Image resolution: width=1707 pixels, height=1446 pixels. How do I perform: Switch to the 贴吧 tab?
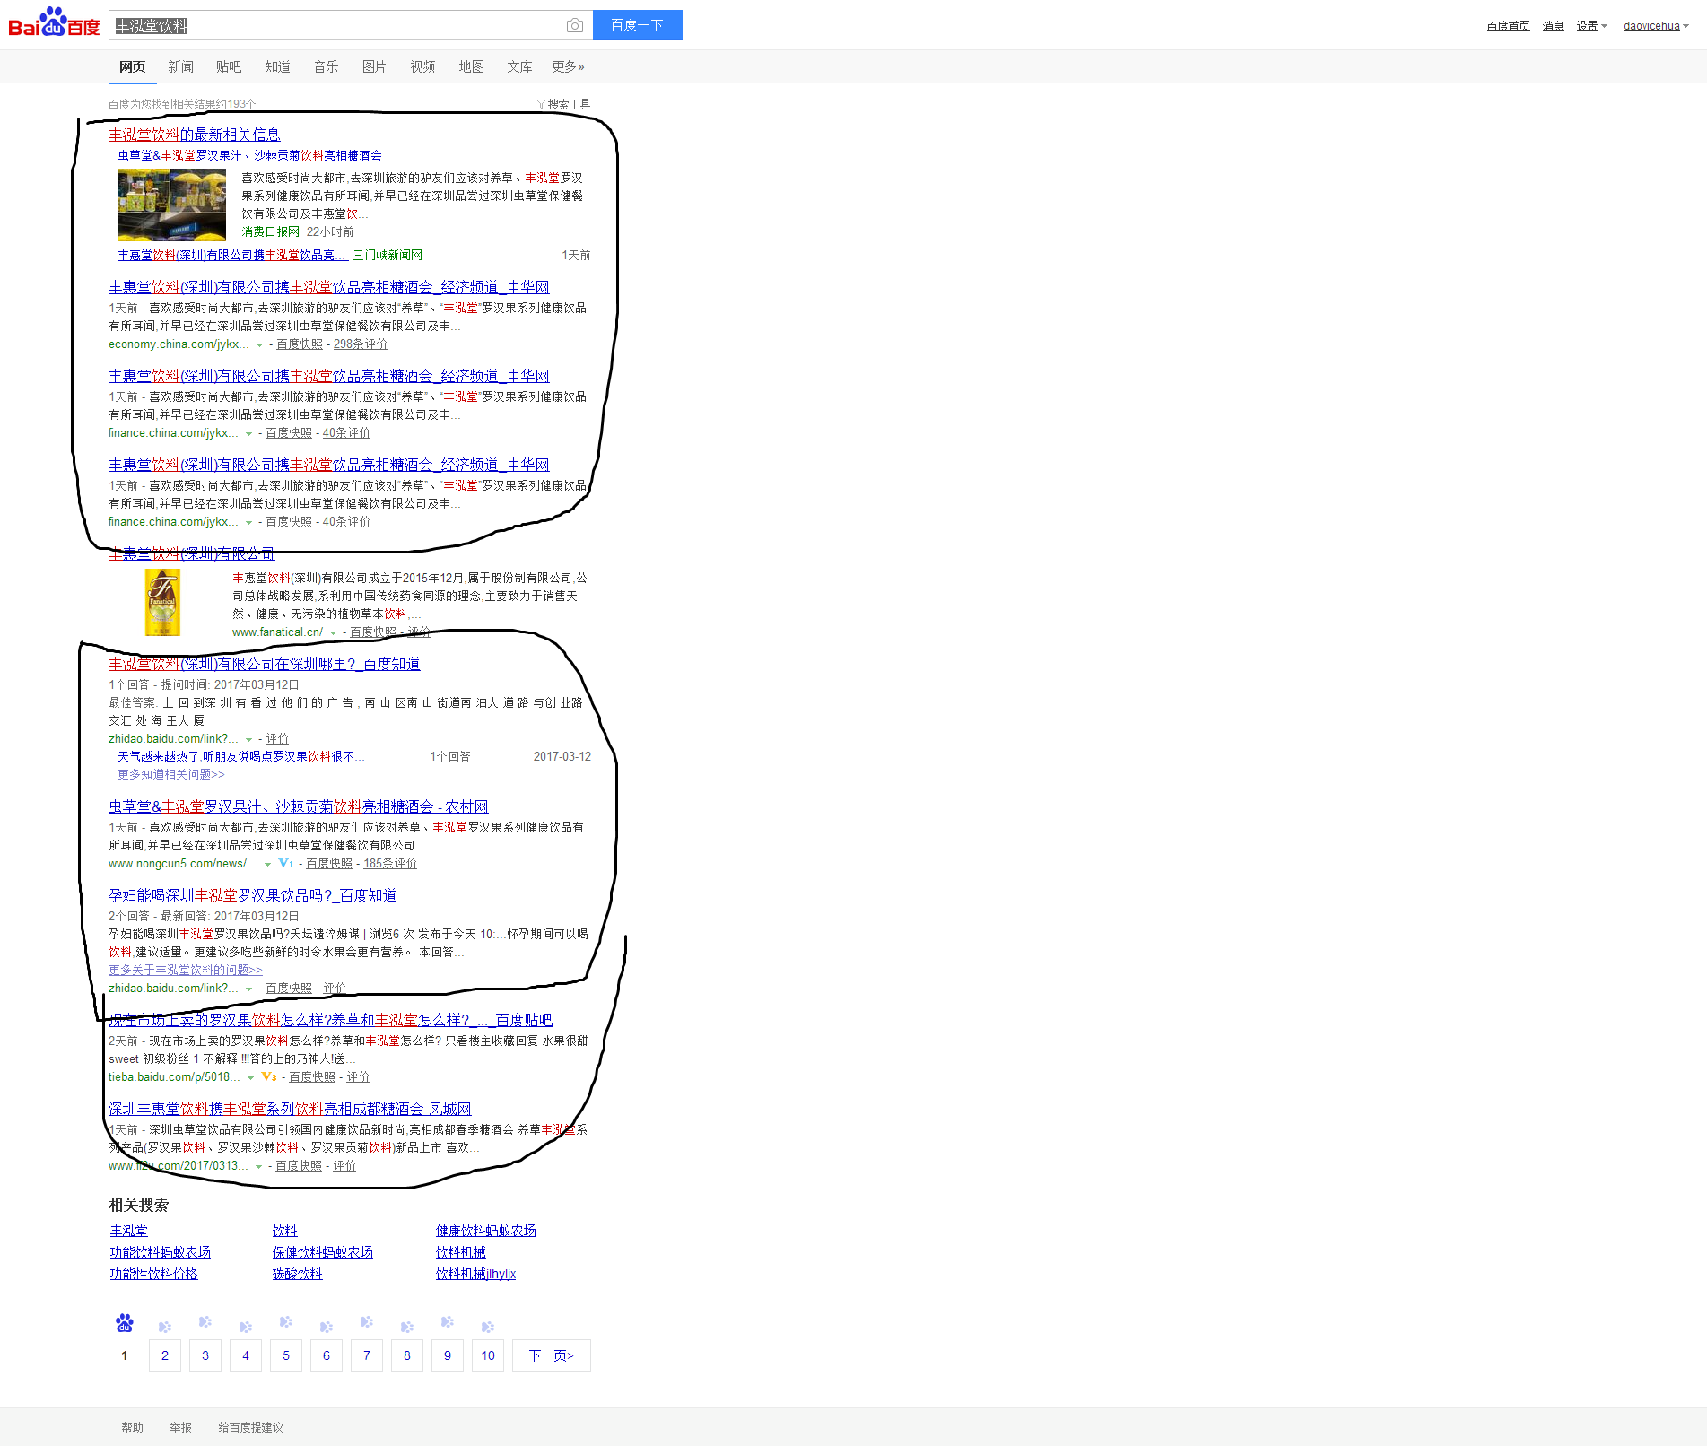coord(229,66)
